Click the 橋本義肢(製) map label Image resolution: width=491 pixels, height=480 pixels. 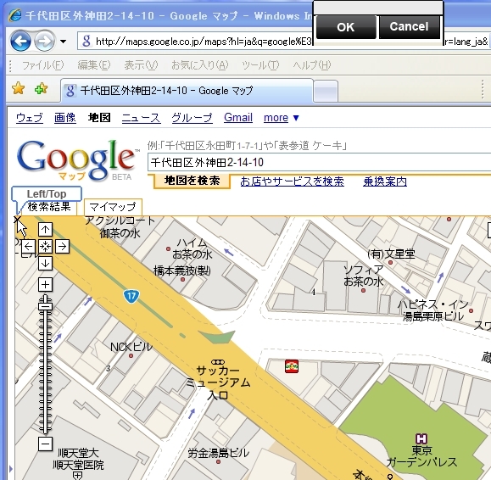(182, 271)
